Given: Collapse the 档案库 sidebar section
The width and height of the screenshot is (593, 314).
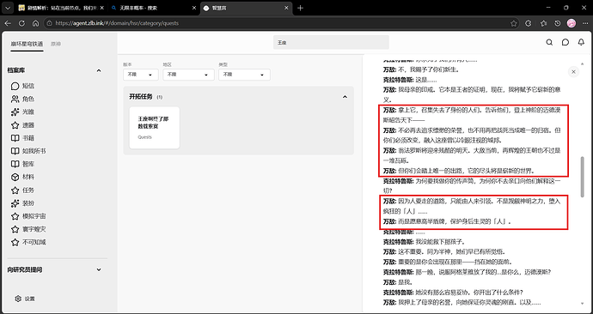Looking at the screenshot, I should (99, 70).
